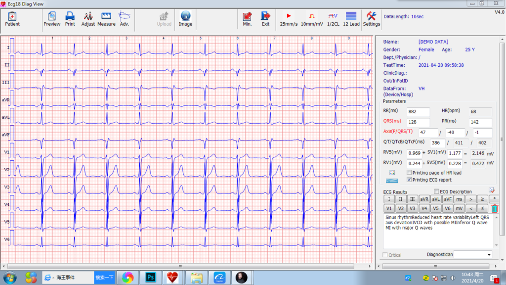Switch display to 12 Lead mode
Screen dimensions: 506x285
point(350,19)
